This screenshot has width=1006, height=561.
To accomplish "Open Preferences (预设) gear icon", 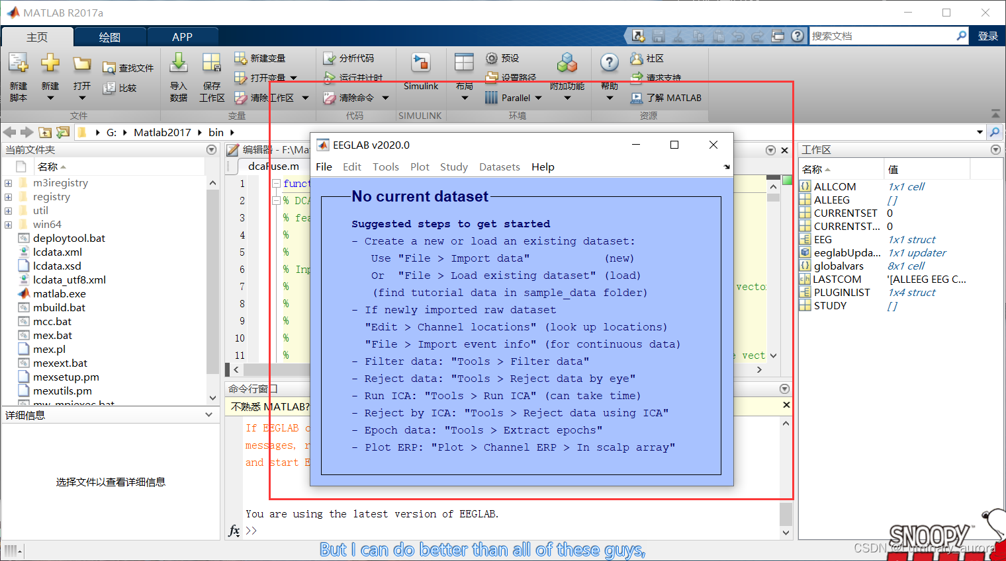I will (x=491, y=58).
